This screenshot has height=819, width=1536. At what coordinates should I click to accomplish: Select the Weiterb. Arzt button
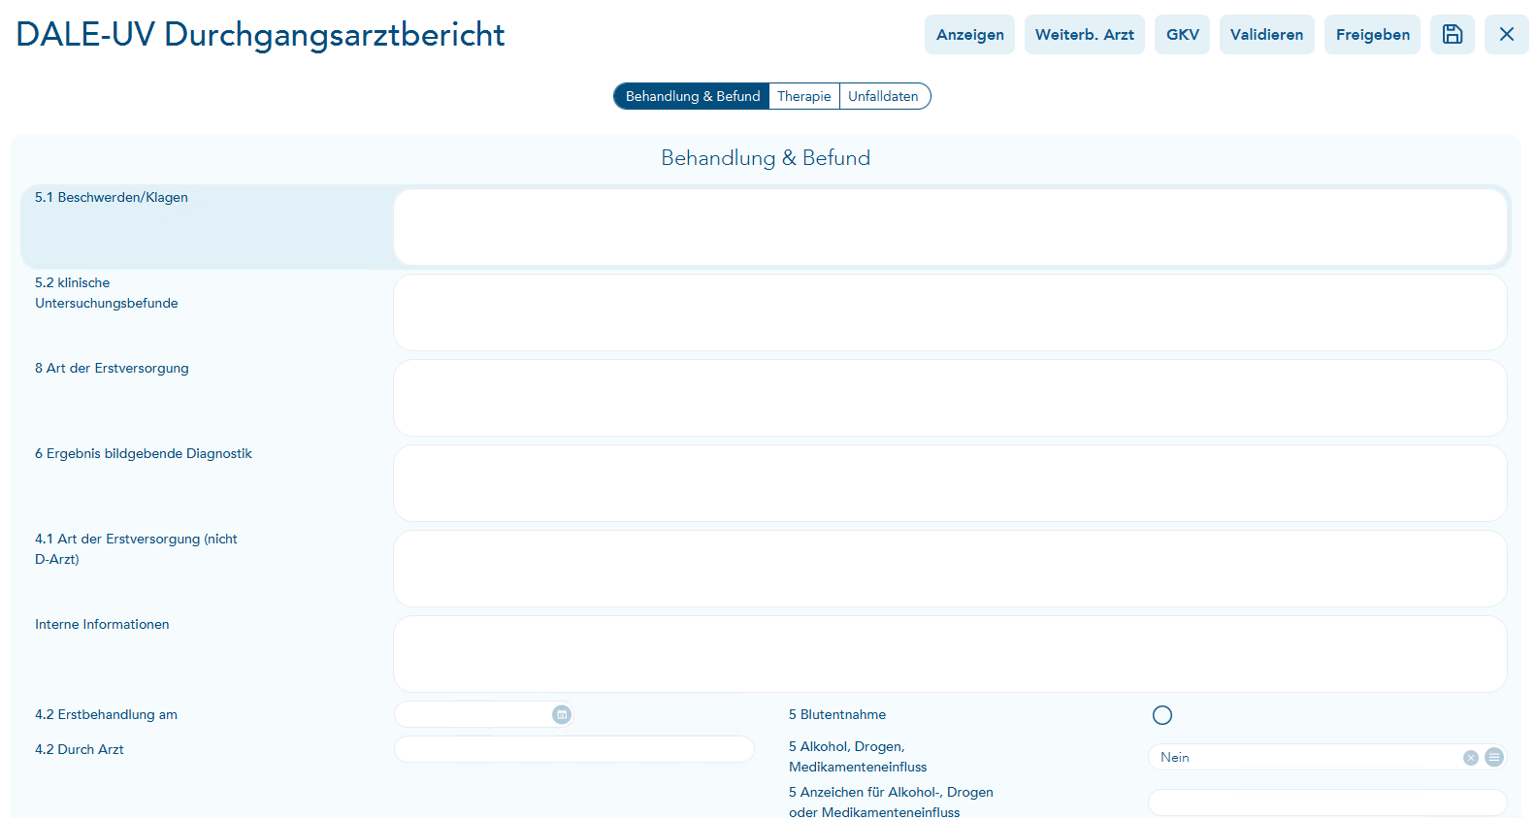click(x=1085, y=34)
